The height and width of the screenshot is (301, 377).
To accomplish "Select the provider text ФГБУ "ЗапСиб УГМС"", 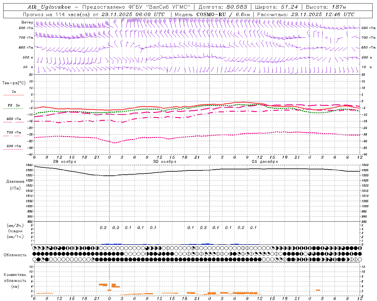I will point(159,7).
